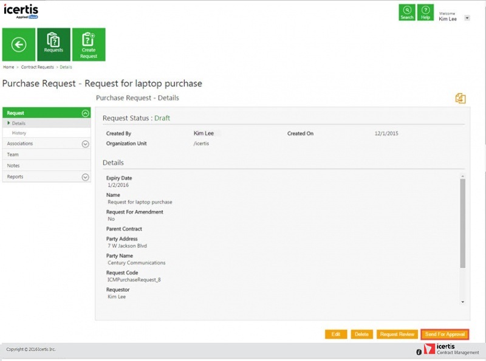This screenshot has width=486, height=361.
Task: Open the Create Request tile
Action: [x=89, y=44]
